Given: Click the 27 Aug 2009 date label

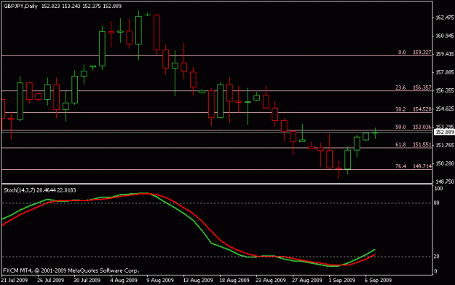Looking at the screenshot, I should click(x=307, y=281).
